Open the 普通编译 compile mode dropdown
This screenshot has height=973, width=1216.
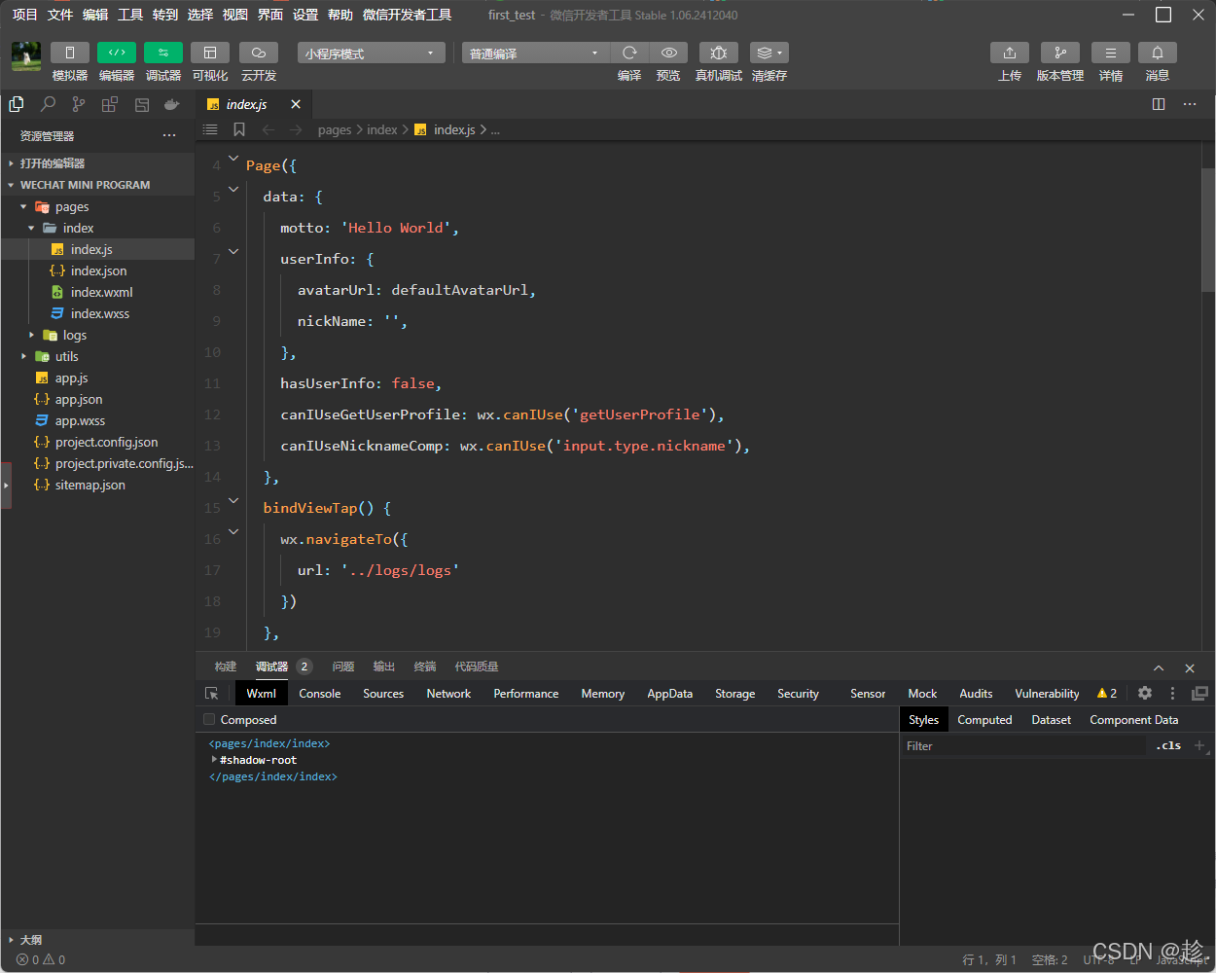(534, 54)
